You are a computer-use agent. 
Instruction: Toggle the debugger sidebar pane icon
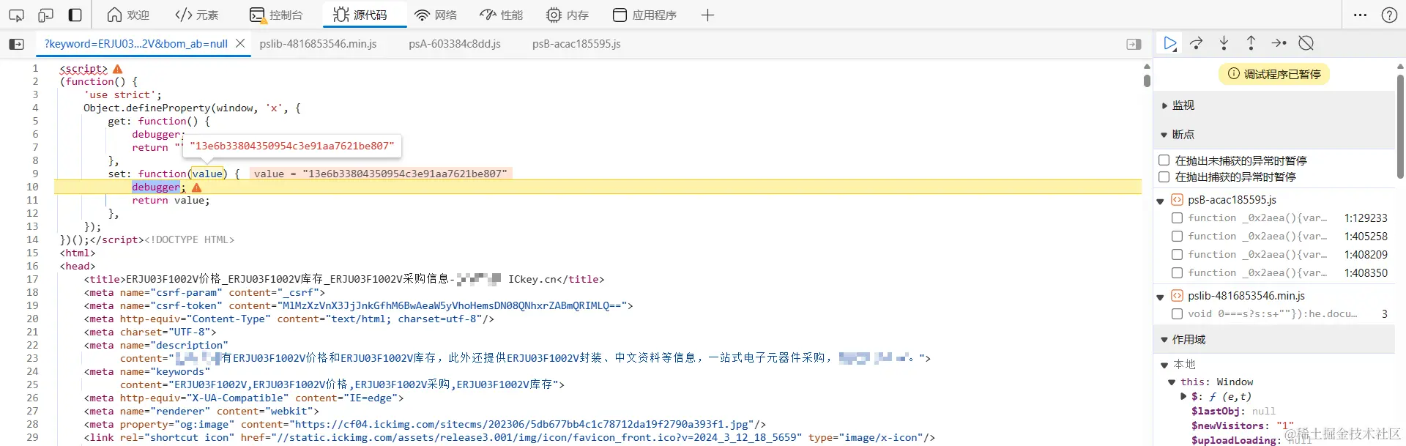coord(1134,44)
